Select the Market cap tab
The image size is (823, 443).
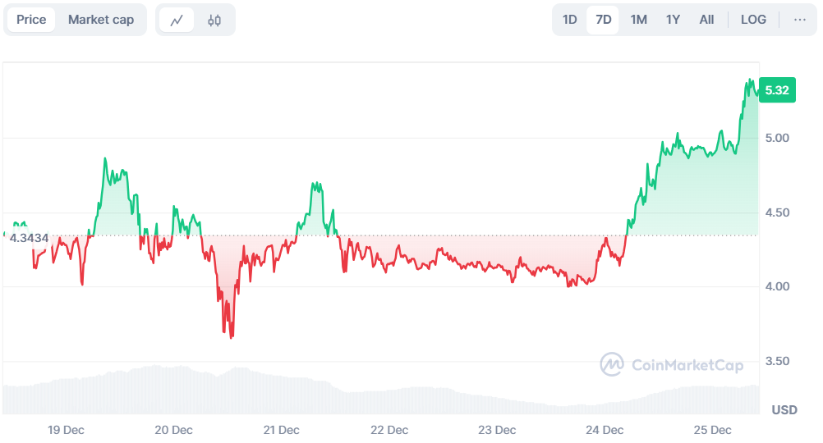(x=101, y=20)
